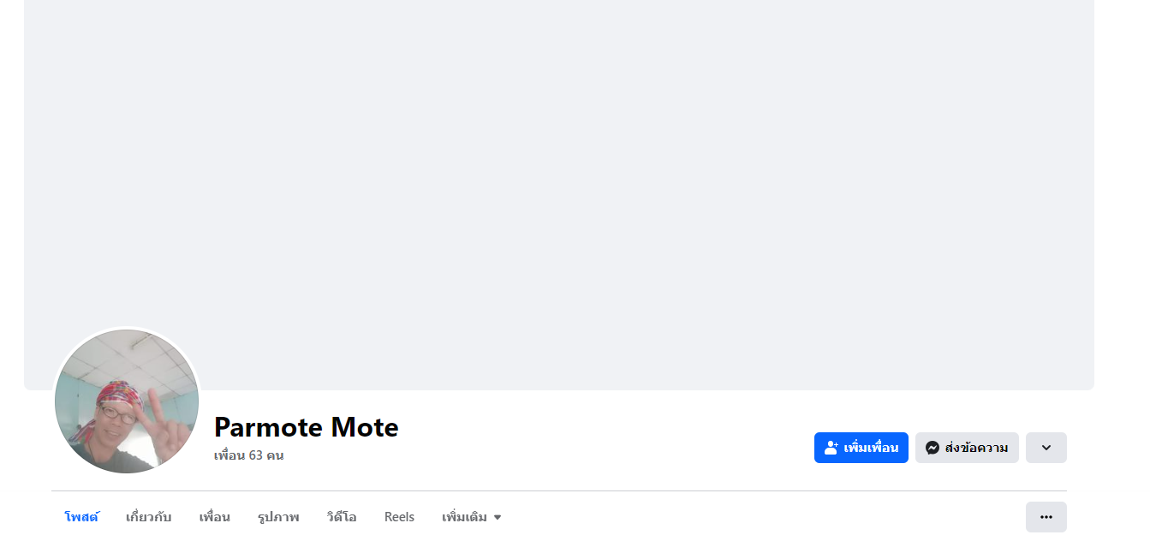Click the เพื่อน 63 คน friends count

point(248,455)
